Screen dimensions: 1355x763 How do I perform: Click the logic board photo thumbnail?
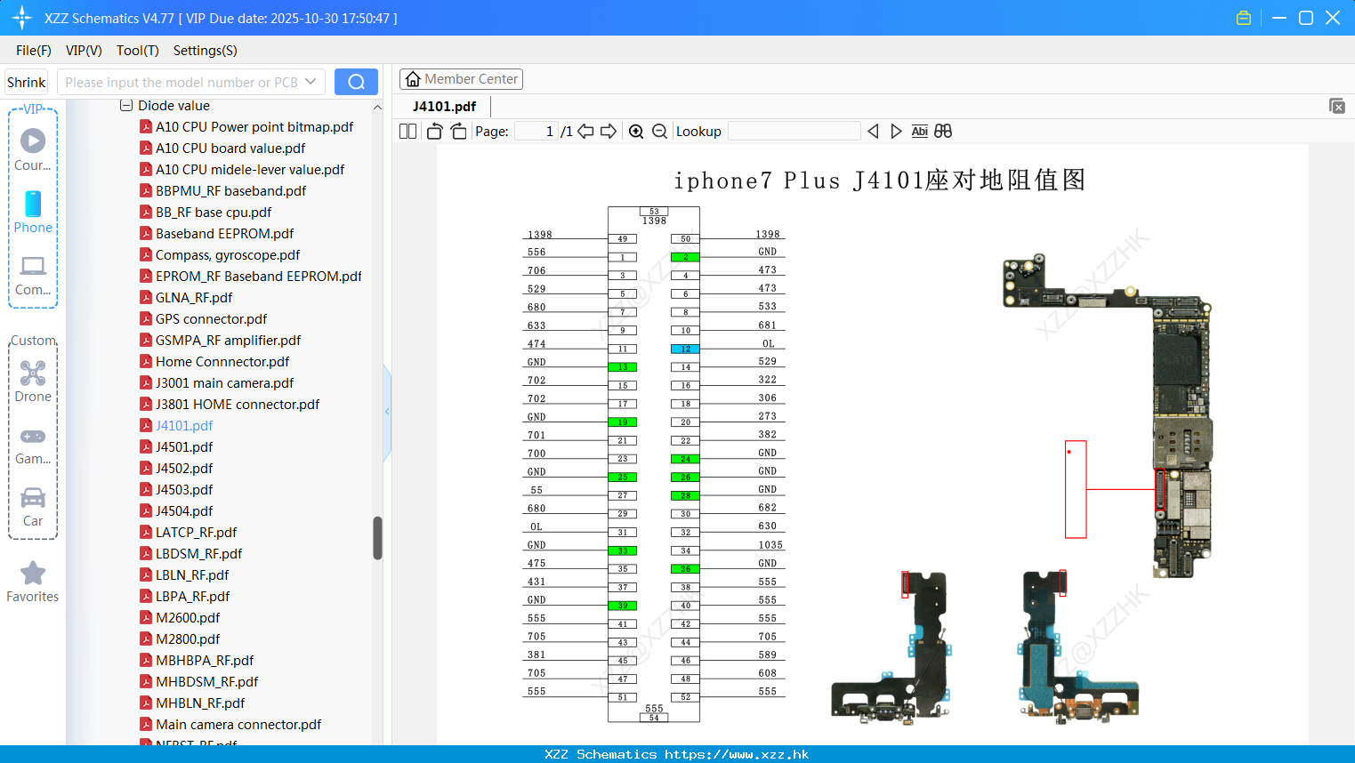(1106, 416)
